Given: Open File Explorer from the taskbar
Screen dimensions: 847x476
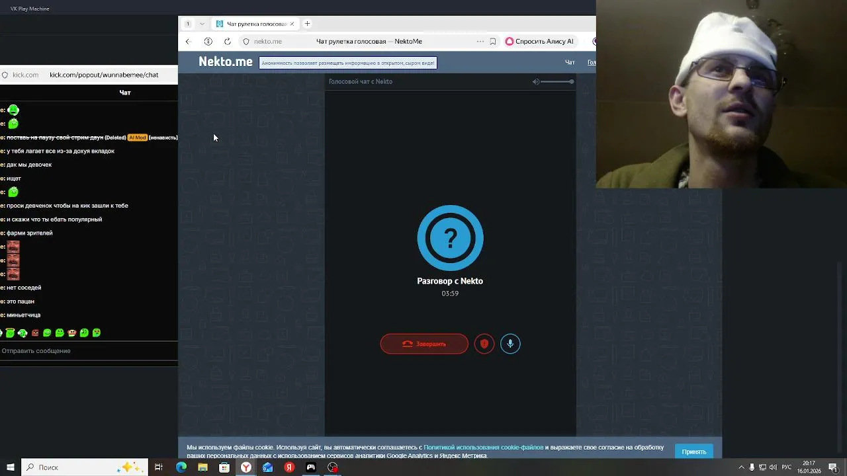Looking at the screenshot, I should (203, 467).
